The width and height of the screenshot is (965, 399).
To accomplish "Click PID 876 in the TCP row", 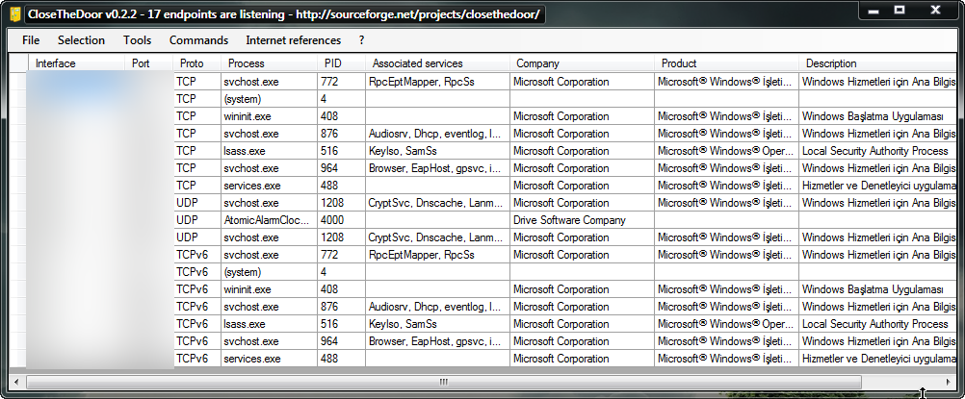I will (342, 134).
